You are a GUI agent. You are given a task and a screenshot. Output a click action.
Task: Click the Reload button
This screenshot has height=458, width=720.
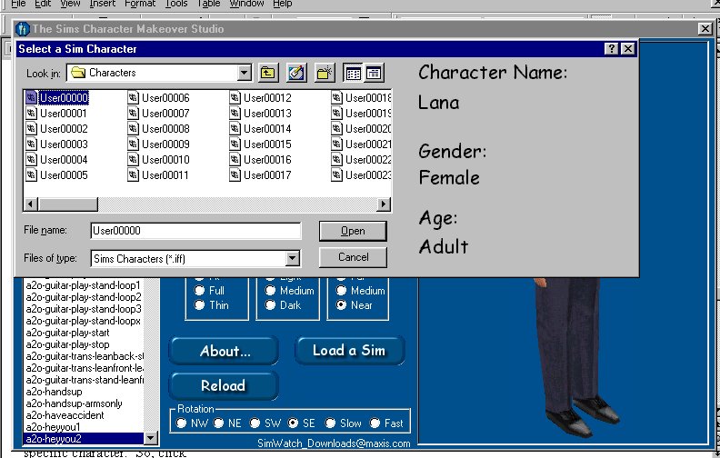[224, 385]
